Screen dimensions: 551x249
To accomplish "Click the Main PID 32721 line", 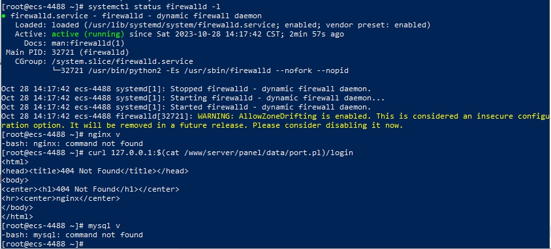I will click(x=67, y=53).
